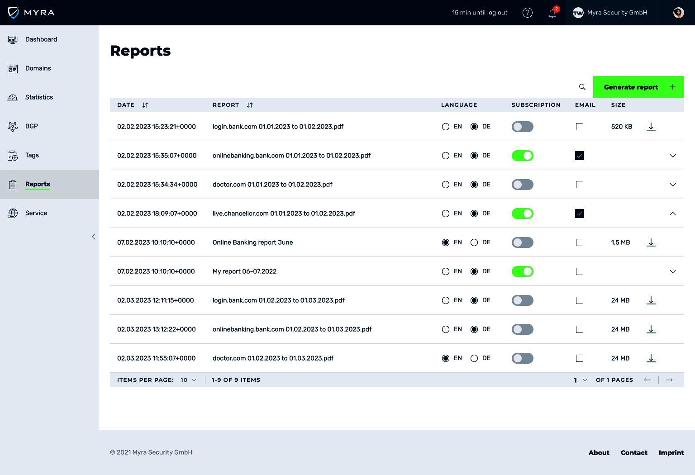Sort reports by date
The height and width of the screenshot is (475, 695).
coord(145,104)
